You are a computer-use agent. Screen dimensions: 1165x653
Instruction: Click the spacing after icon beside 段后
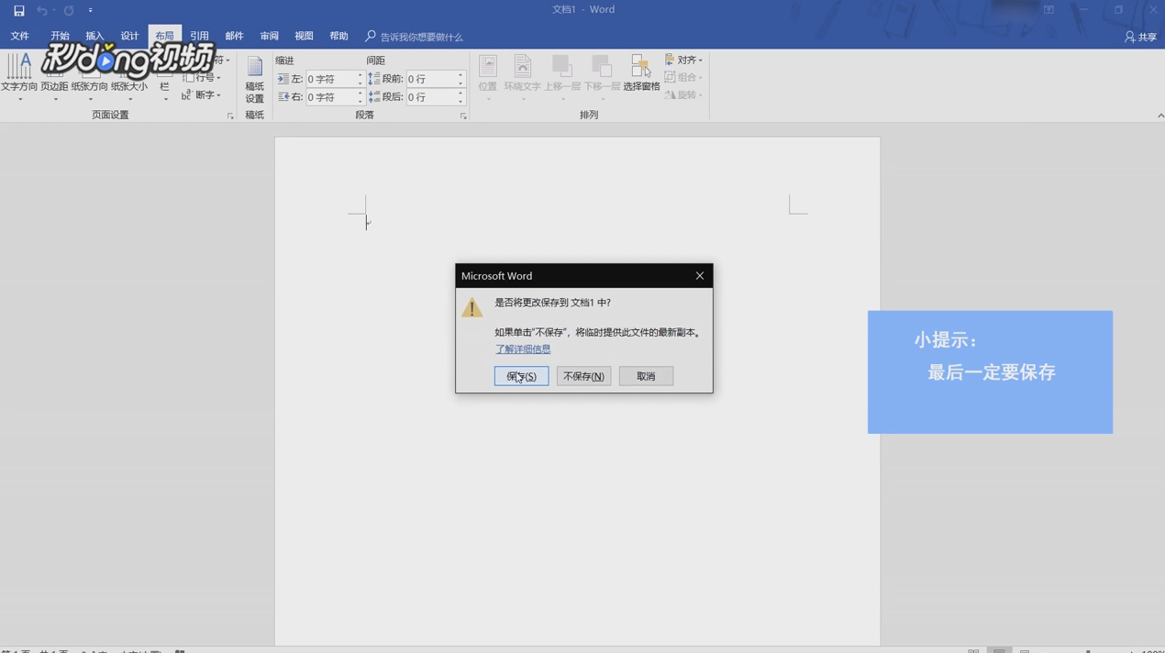click(374, 96)
